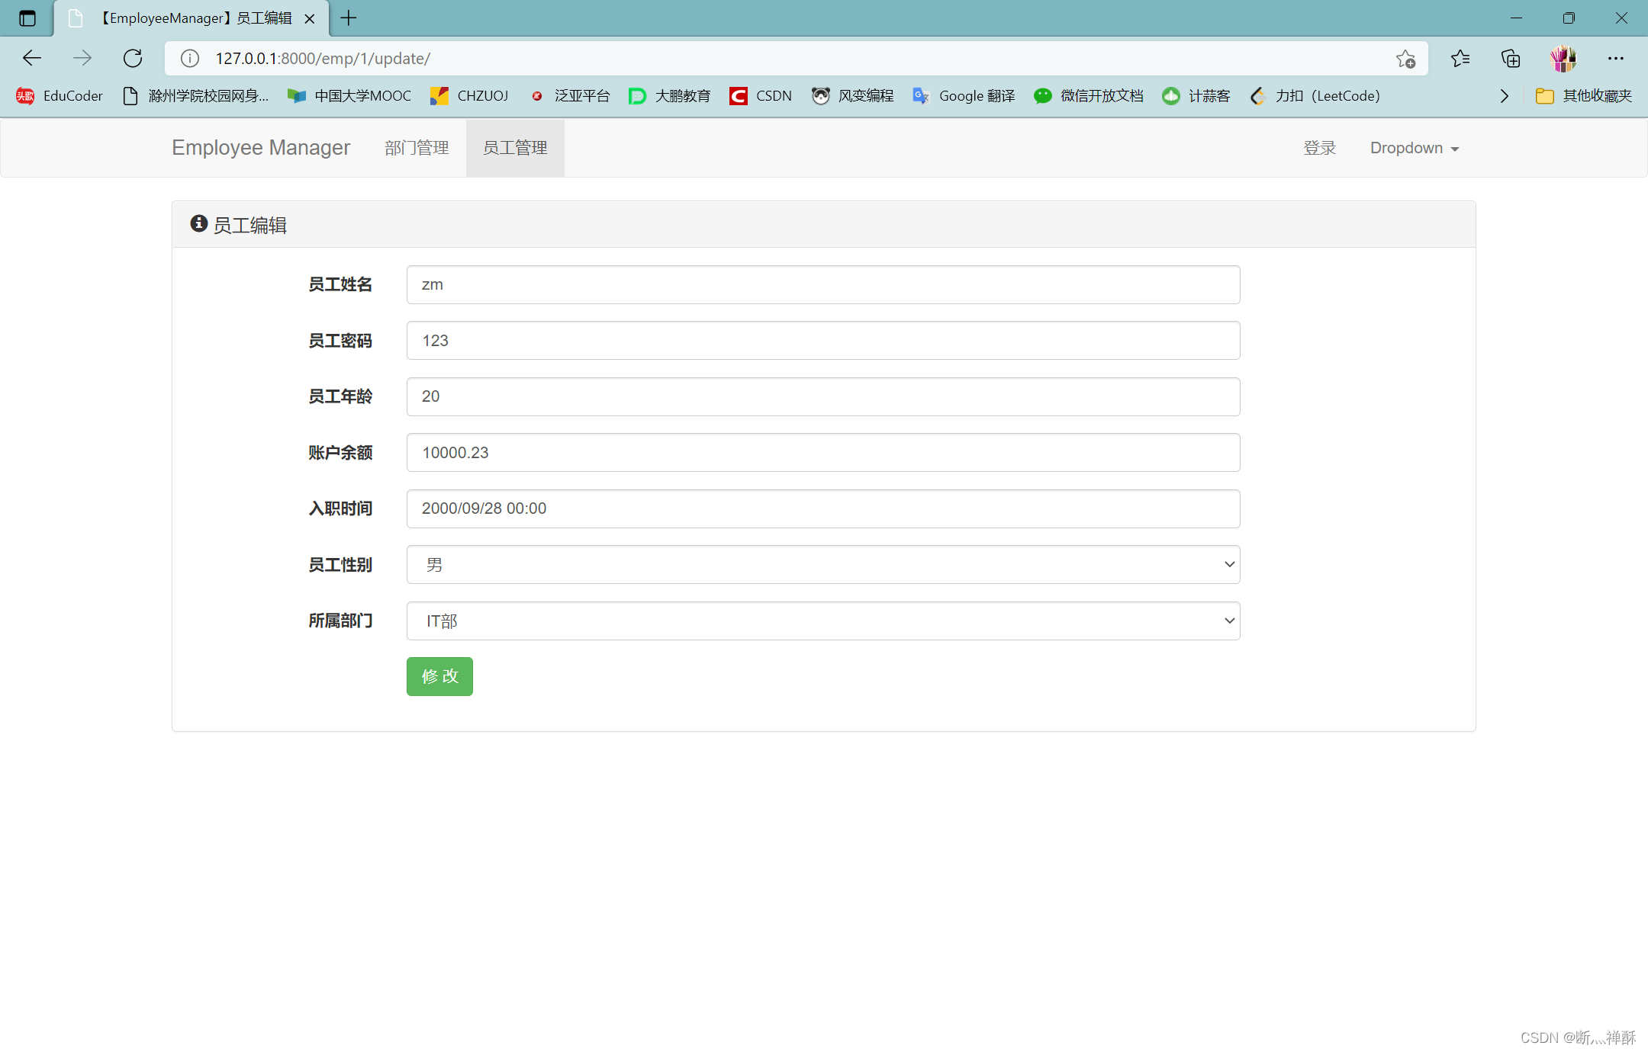Viewport: 1648px width, 1052px height.
Task: Show more bookmarks via chevron
Action: coord(1504,96)
